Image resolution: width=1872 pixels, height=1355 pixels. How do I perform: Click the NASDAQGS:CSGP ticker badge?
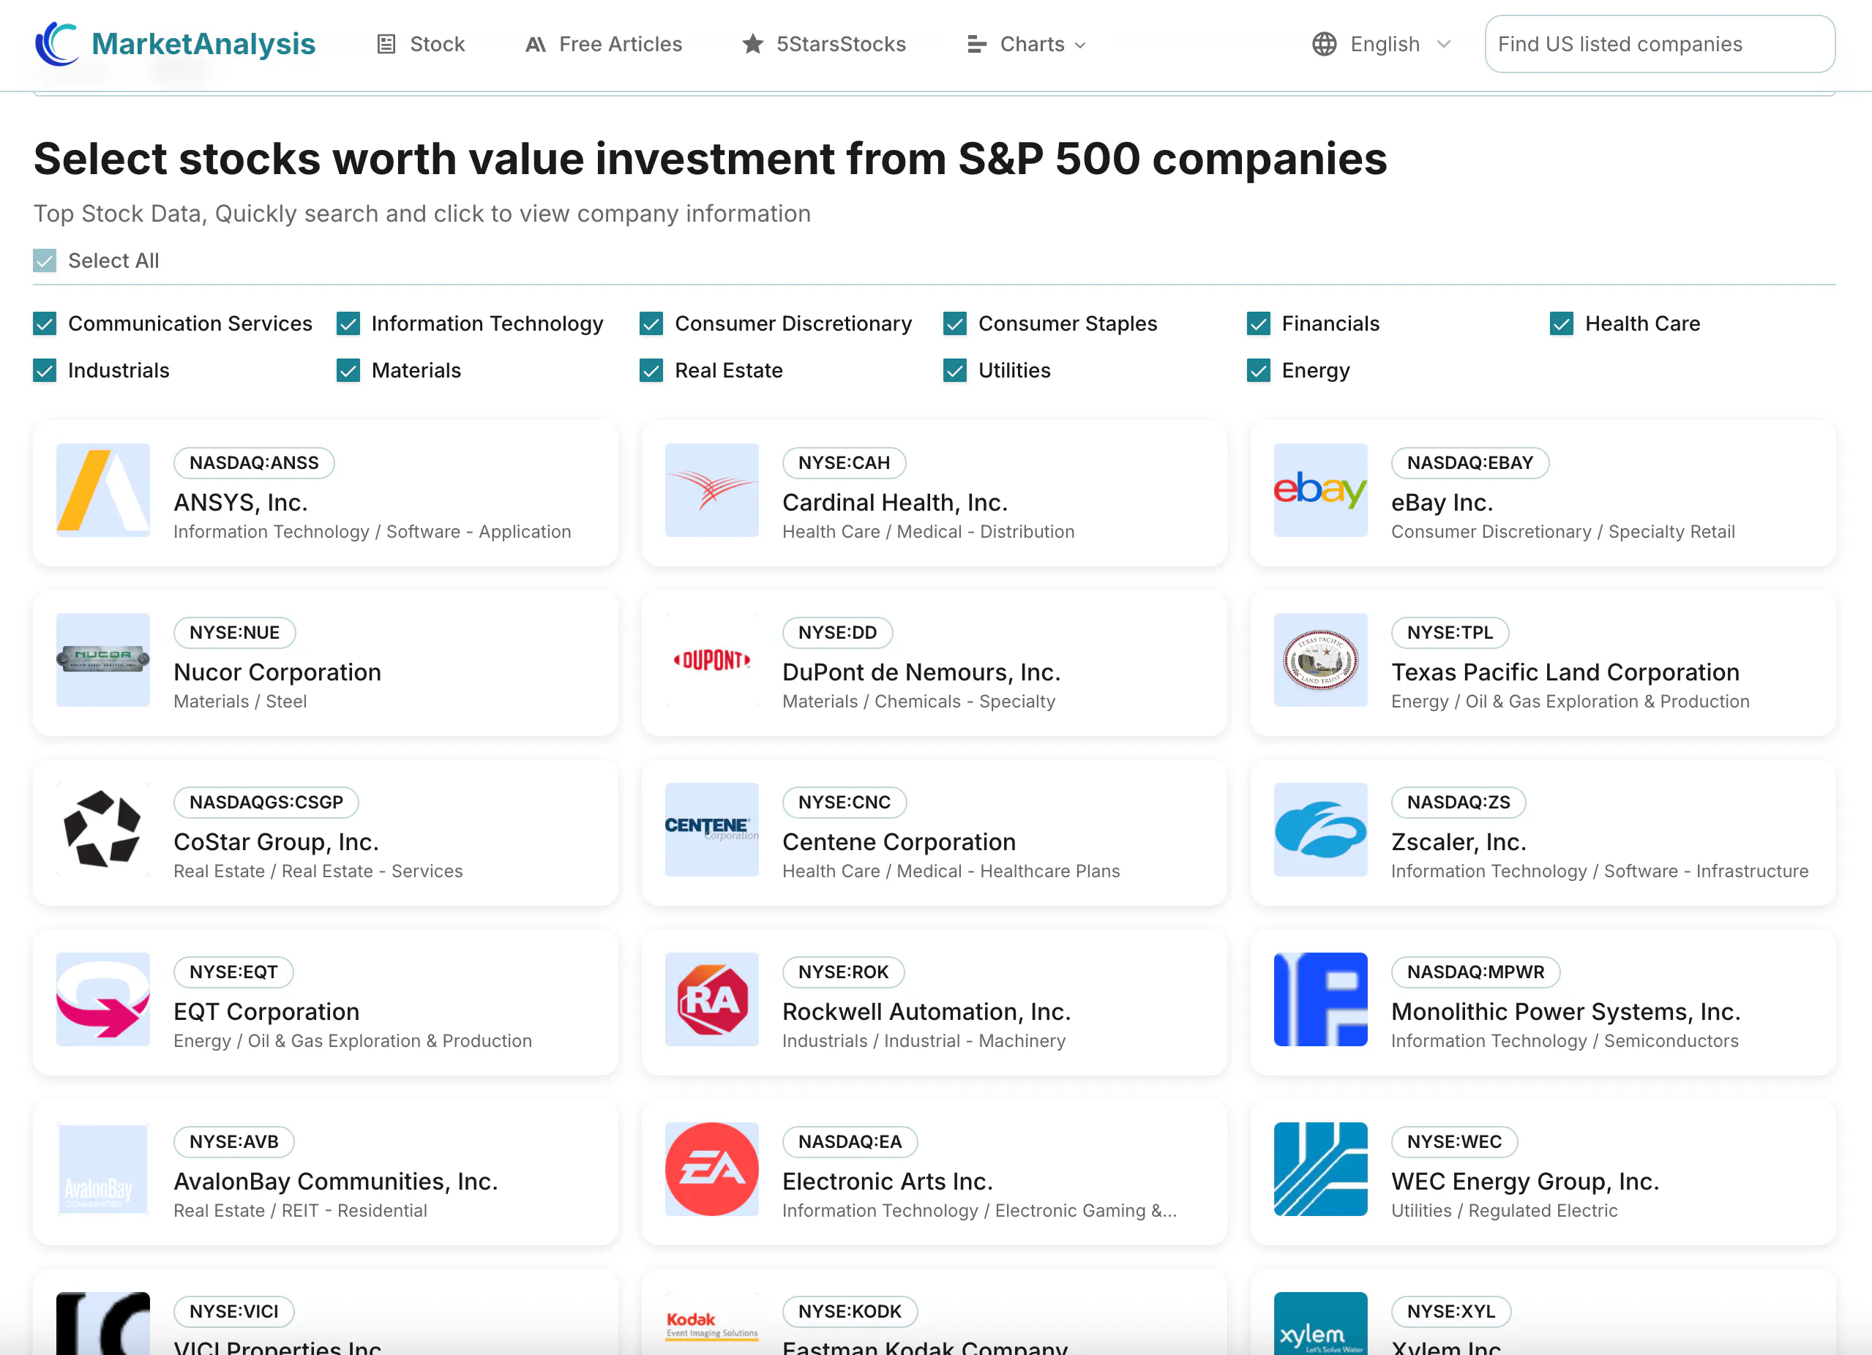(266, 802)
